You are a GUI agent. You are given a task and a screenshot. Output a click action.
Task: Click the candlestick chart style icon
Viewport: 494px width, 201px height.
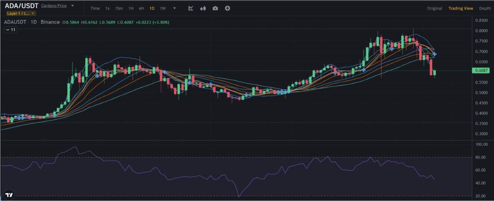(203, 8)
